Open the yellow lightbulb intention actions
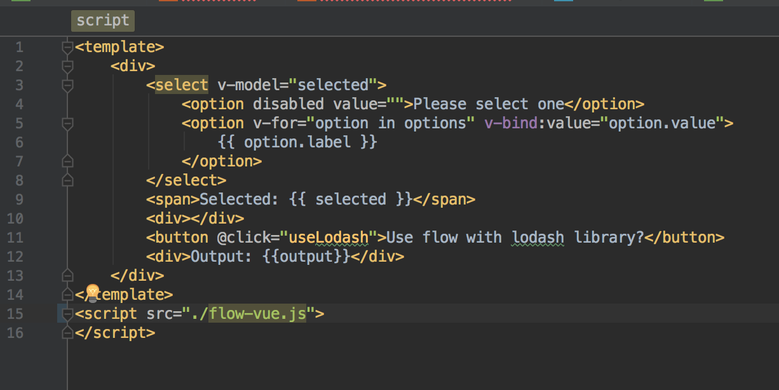This screenshot has height=390, width=779. pyautogui.click(x=92, y=293)
